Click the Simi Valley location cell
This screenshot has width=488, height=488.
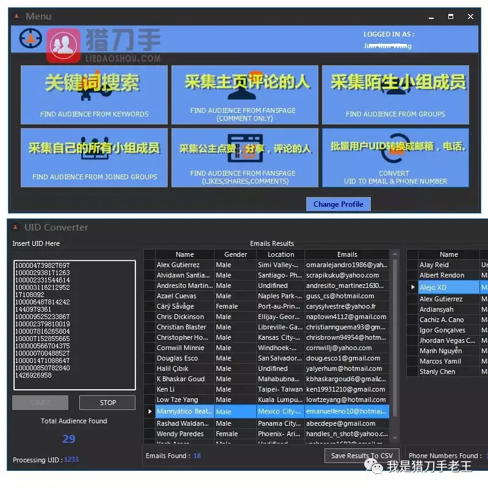(x=280, y=265)
